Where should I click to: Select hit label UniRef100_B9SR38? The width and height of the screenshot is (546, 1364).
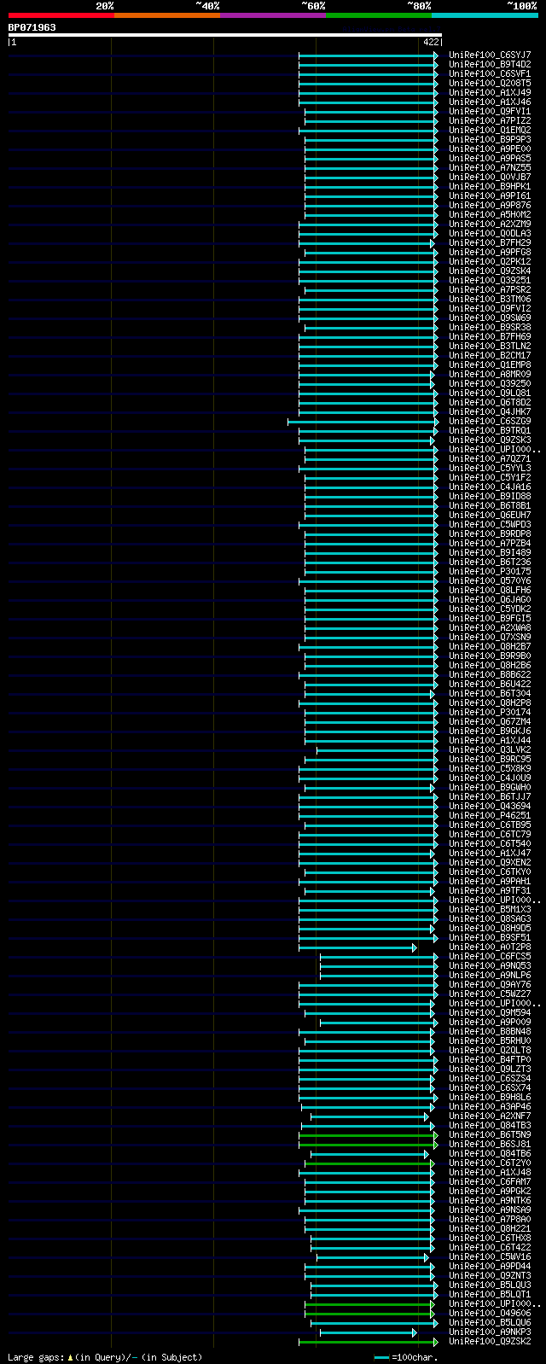[x=490, y=327]
